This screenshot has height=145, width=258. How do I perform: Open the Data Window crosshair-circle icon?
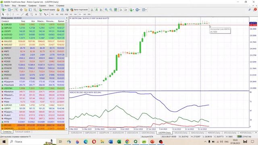(21, 10)
